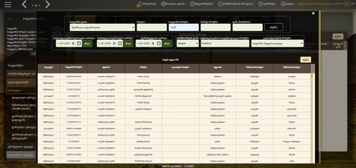Clear the estimated movement date
This screenshot has width=356, height=168.
pos(73,43)
